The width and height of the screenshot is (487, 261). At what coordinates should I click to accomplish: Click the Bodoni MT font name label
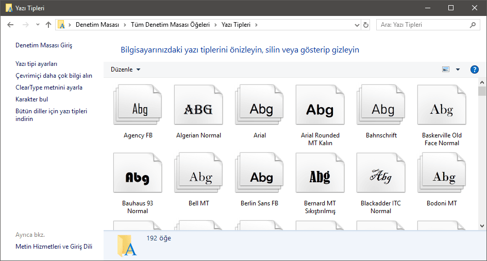click(442, 203)
